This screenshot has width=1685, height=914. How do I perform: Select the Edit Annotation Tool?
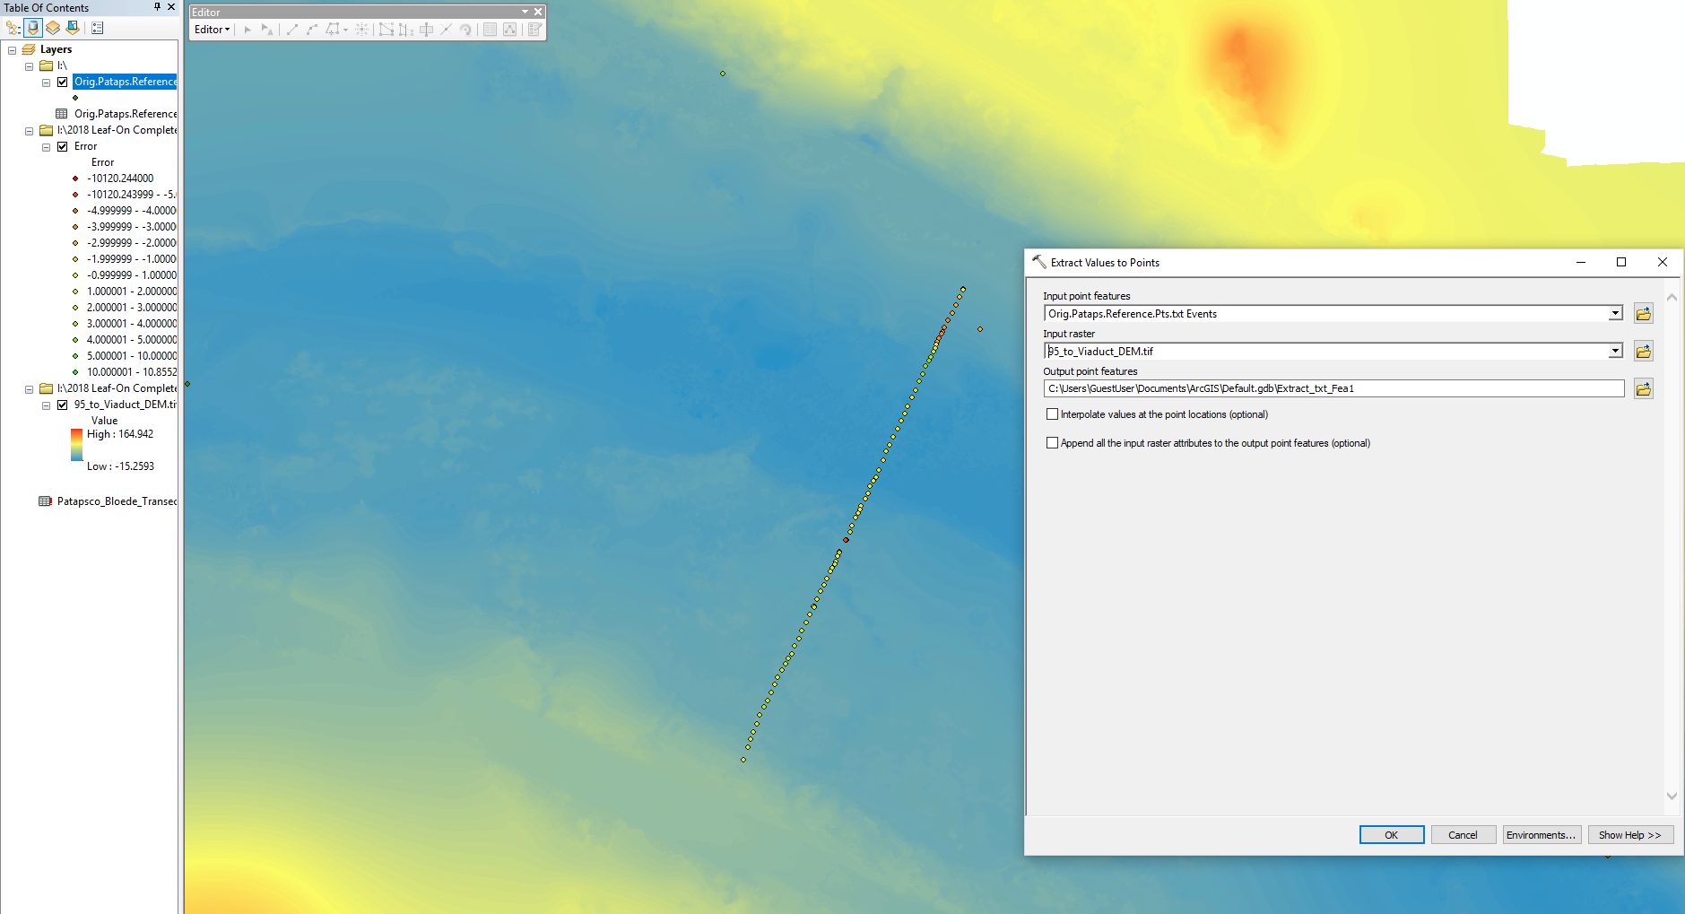(x=267, y=30)
